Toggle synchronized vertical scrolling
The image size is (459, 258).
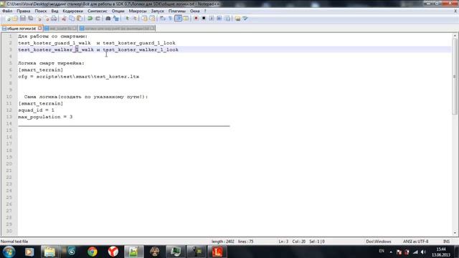pos(144,19)
